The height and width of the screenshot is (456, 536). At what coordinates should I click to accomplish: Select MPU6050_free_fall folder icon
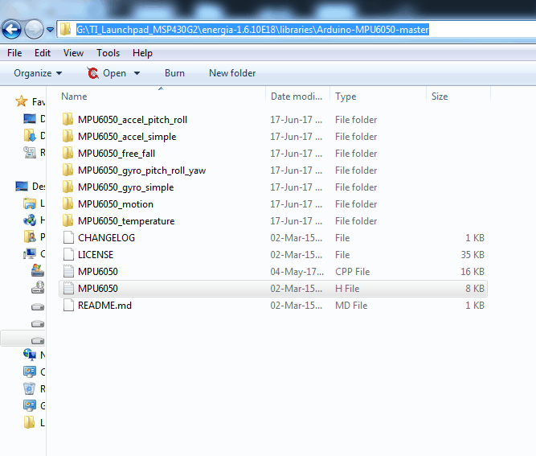click(x=68, y=153)
